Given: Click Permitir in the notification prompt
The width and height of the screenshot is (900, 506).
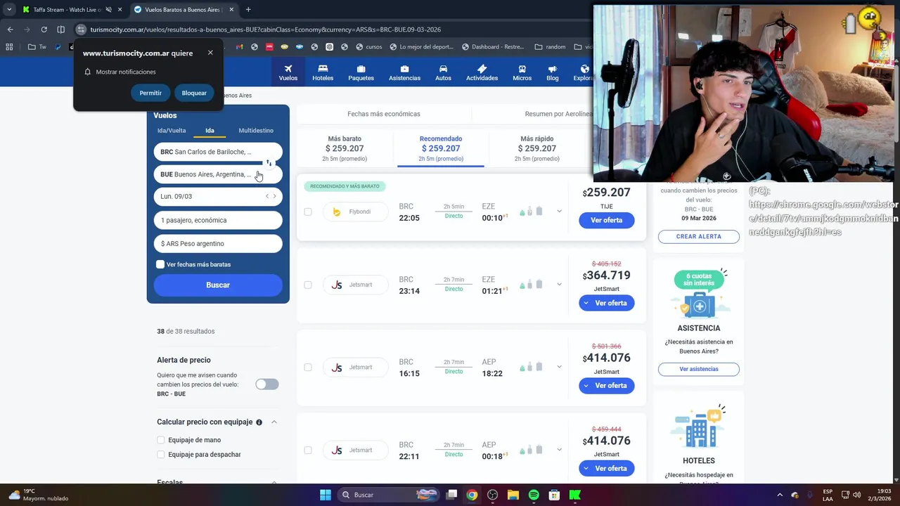Looking at the screenshot, I should click(x=150, y=93).
